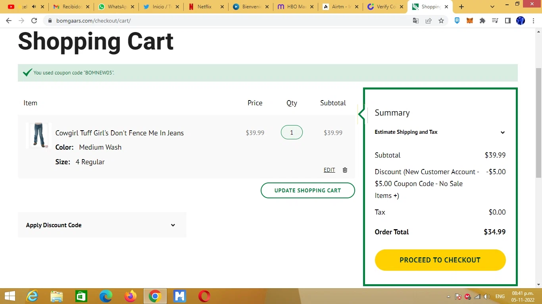Toggle the browser side panel icon
The width and height of the screenshot is (542, 304).
coord(508,21)
